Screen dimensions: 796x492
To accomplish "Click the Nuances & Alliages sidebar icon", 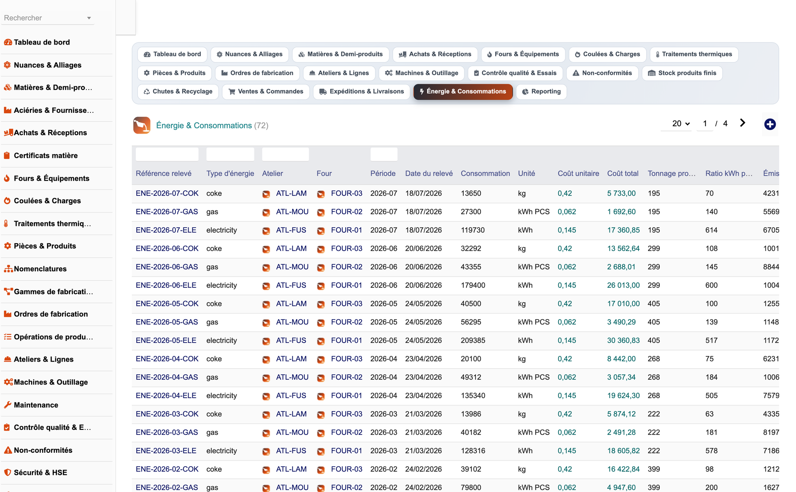I will [7, 65].
